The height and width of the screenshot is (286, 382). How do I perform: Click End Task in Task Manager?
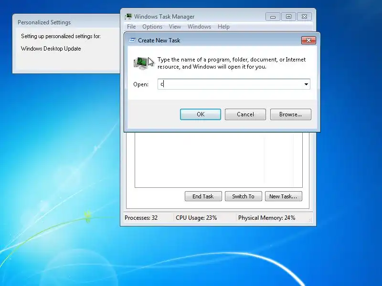(203, 196)
